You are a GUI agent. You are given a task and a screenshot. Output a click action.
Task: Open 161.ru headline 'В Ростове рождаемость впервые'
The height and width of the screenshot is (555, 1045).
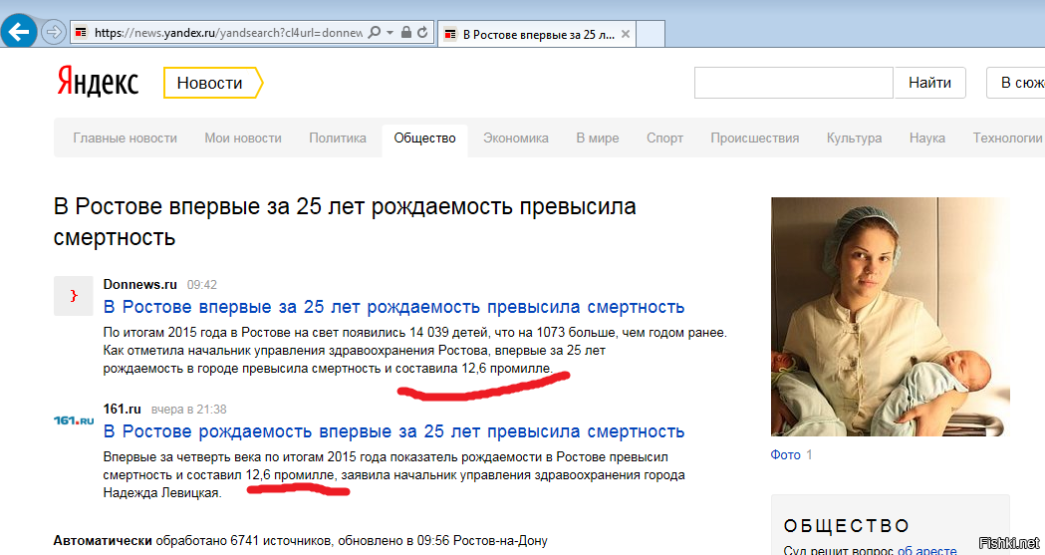pyautogui.click(x=393, y=431)
